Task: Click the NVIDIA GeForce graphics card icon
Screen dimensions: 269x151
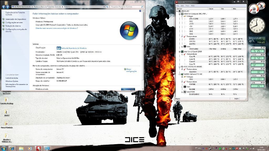Action: click(x=182, y=74)
